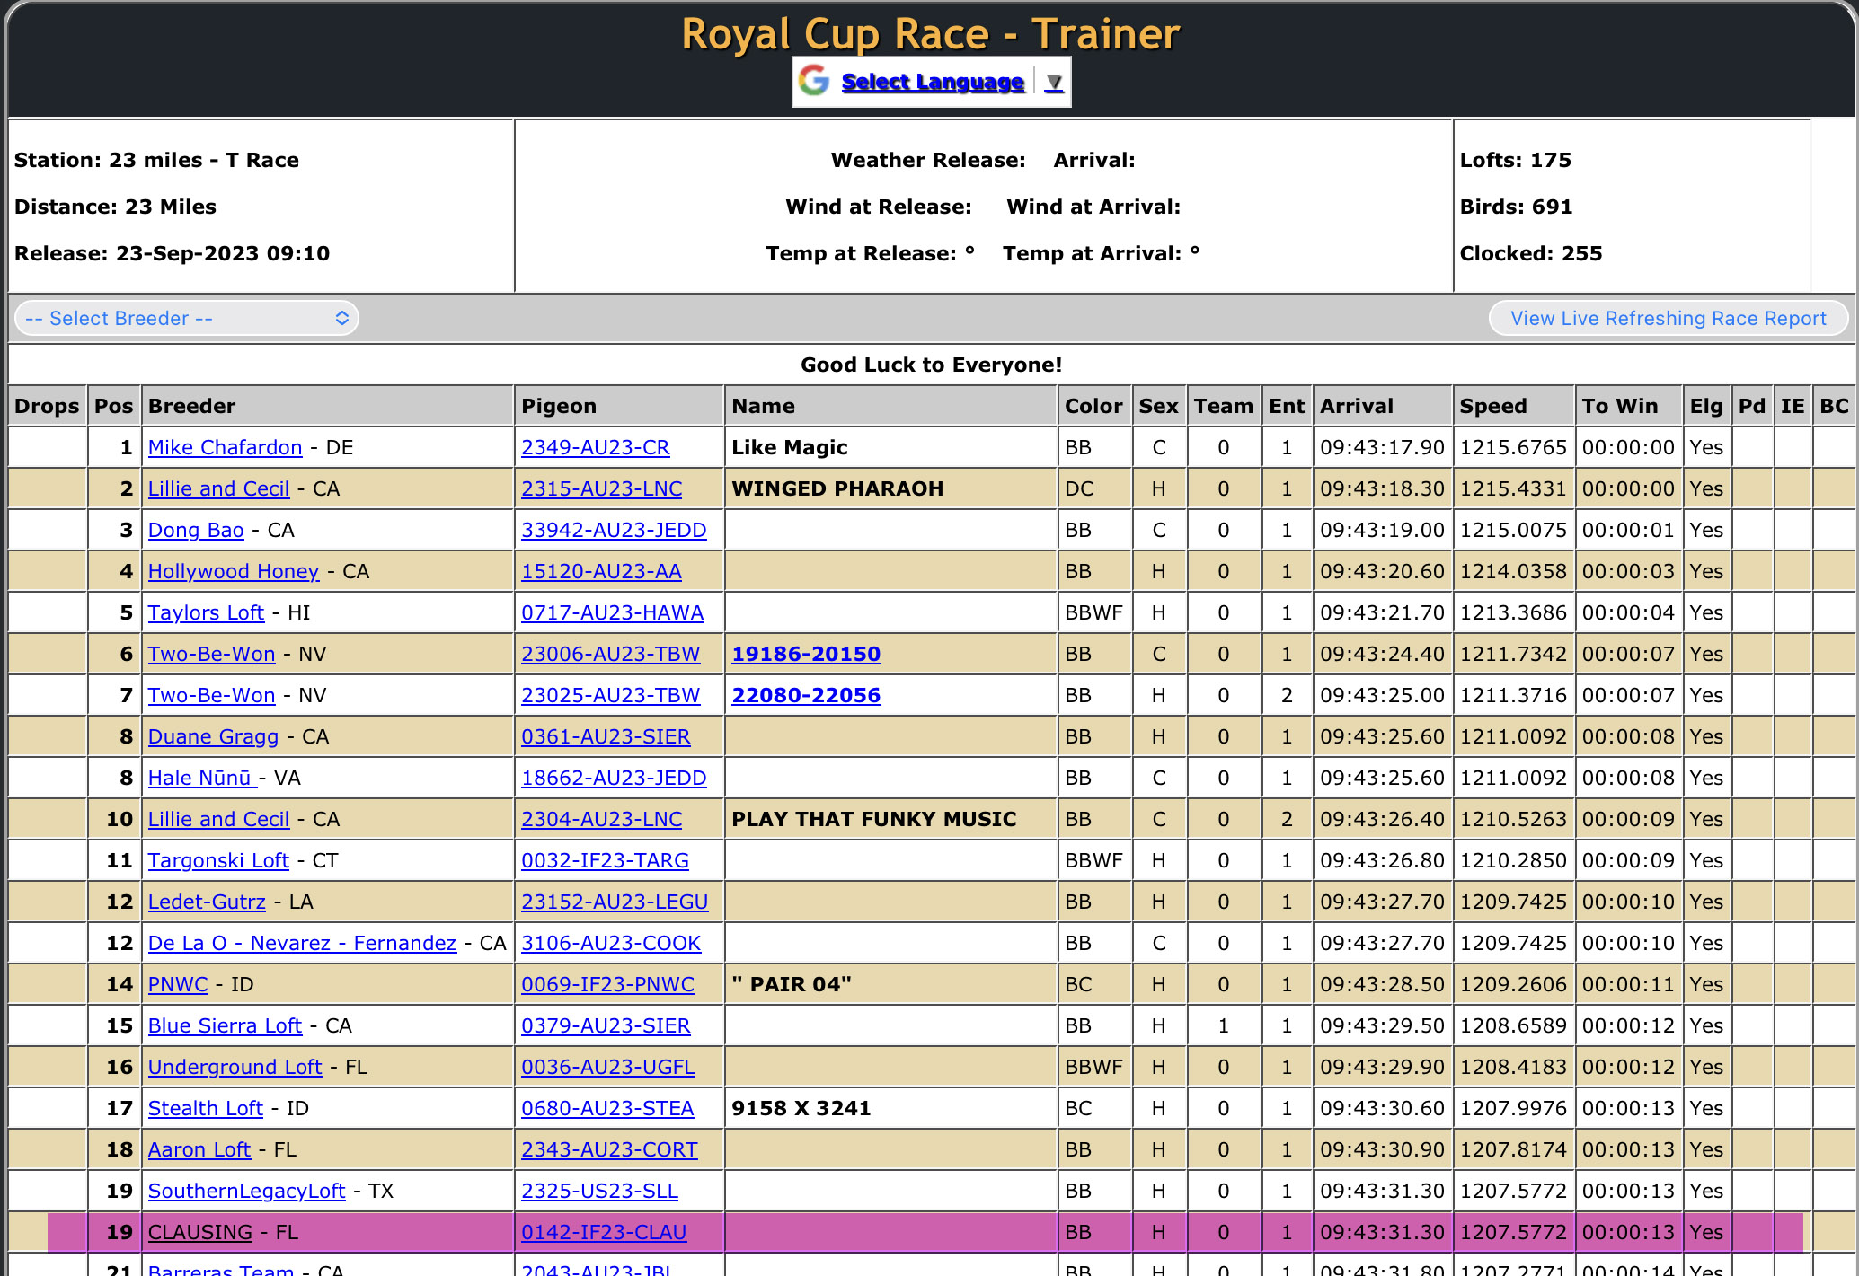Open breeder link Hollywood Honey
The height and width of the screenshot is (1276, 1859).
click(233, 571)
